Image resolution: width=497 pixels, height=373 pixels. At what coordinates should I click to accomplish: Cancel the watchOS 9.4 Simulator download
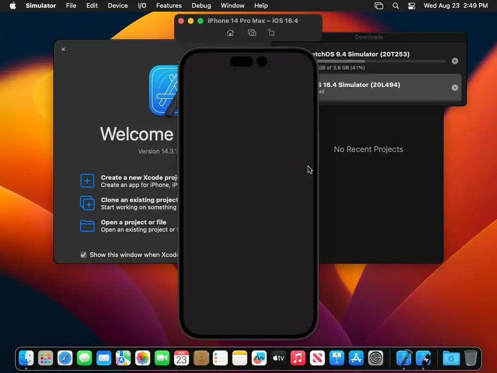point(455,61)
